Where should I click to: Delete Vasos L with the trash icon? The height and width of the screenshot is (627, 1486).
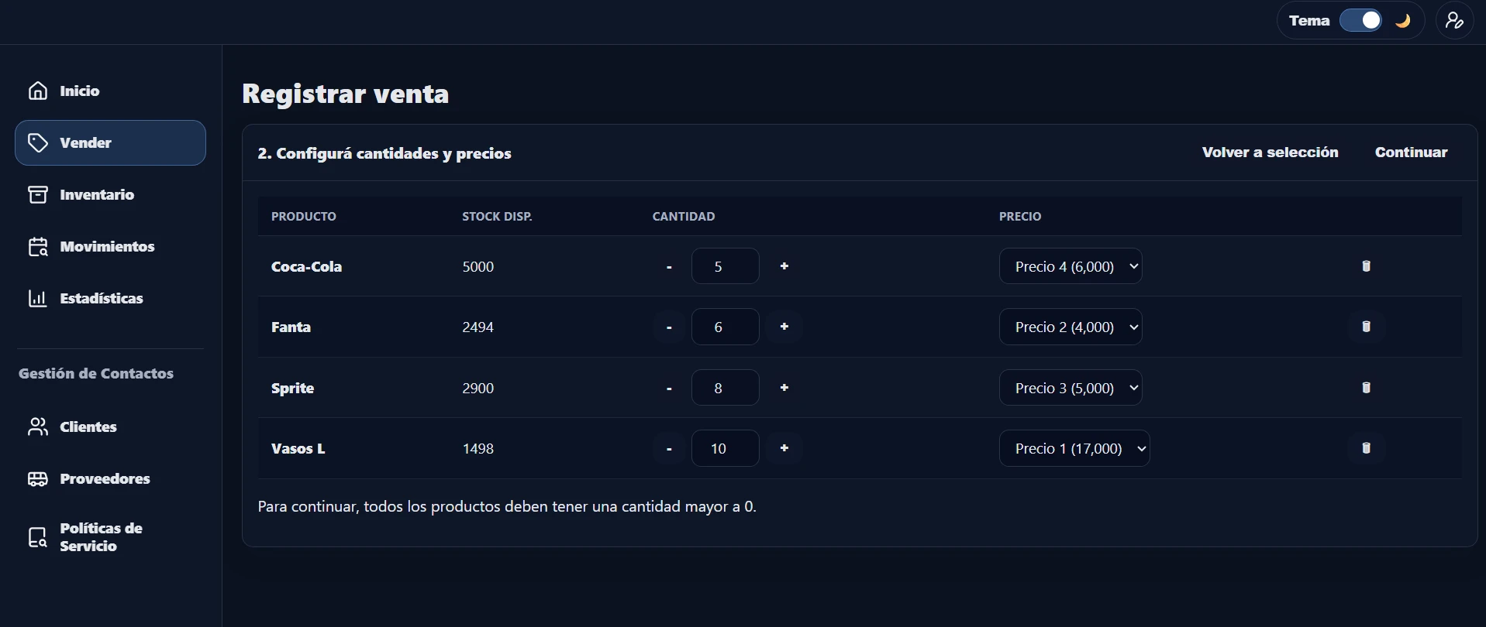coord(1366,448)
